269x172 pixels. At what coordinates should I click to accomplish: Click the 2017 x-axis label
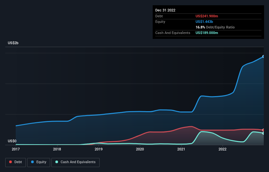point(16,149)
